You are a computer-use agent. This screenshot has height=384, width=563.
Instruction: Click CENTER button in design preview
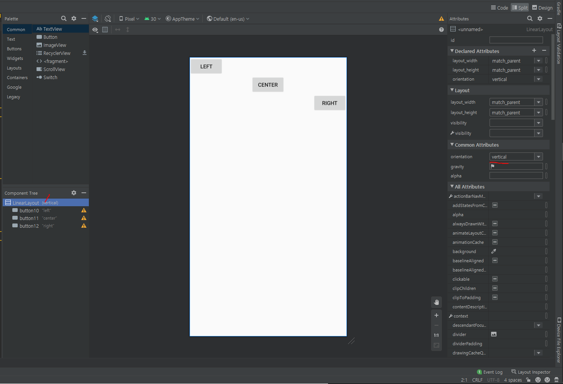click(268, 85)
